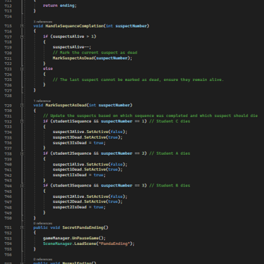
Task: Click 'student2Sequence' on line 738
Action: 72,153
